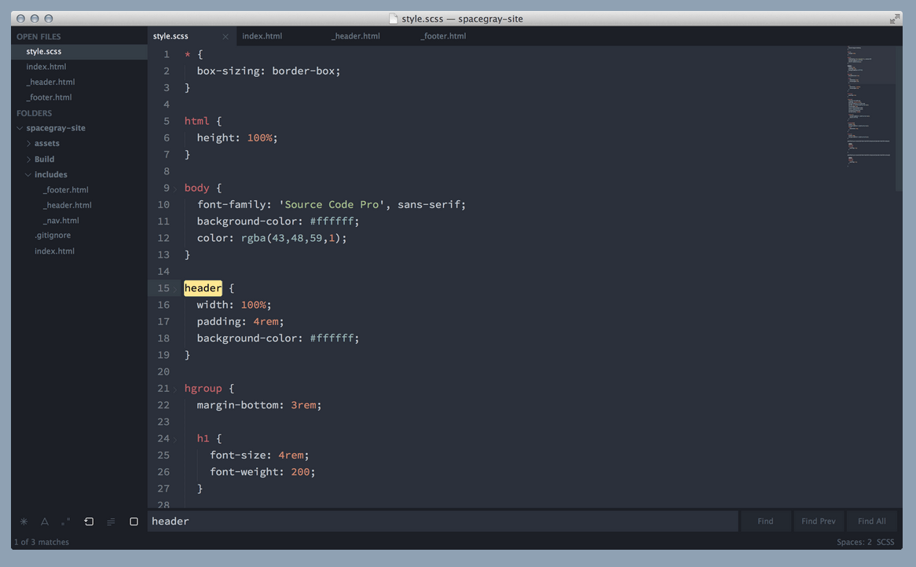The height and width of the screenshot is (567, 916).
Task: Click the Find All button
Action: pyautogui.click(x=871, y=521)
